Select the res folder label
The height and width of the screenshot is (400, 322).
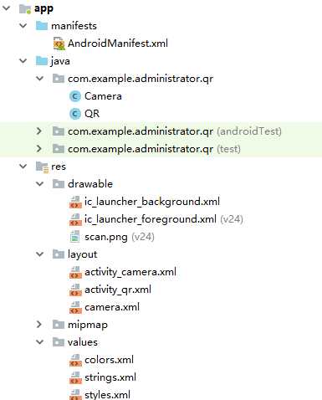pyautogui.click(x=59, y=167)
